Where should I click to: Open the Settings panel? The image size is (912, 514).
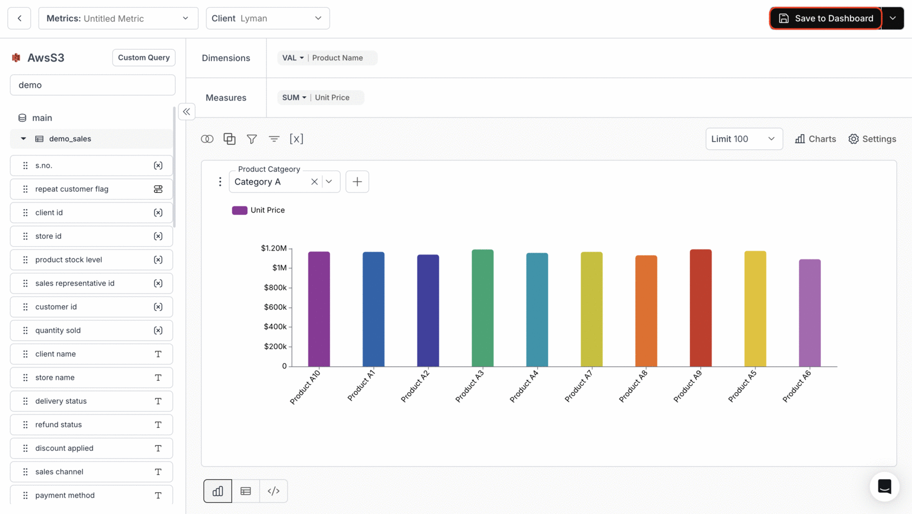point(872,139)
